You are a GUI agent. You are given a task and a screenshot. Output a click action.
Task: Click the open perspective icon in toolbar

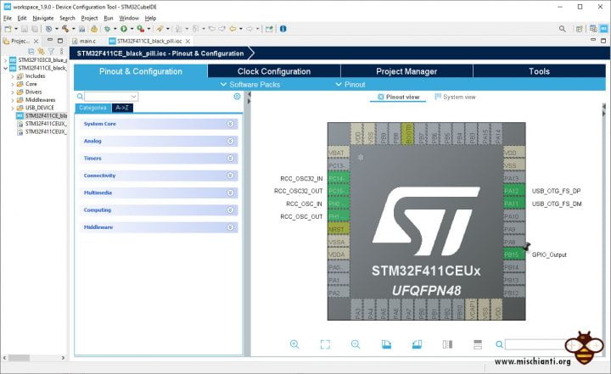pyautogui.click(x=580, y=29)
